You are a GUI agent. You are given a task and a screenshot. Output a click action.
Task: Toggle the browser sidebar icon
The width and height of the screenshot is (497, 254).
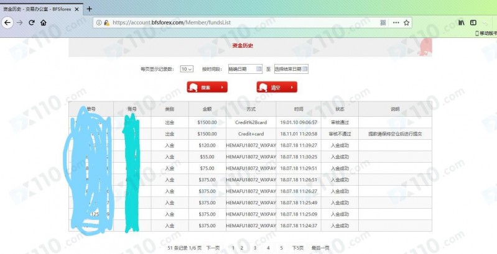coord(473,23)
